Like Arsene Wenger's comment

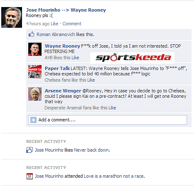click(x=112, y=108)
